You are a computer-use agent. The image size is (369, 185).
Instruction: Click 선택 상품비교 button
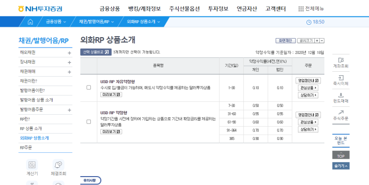(96, 52)
